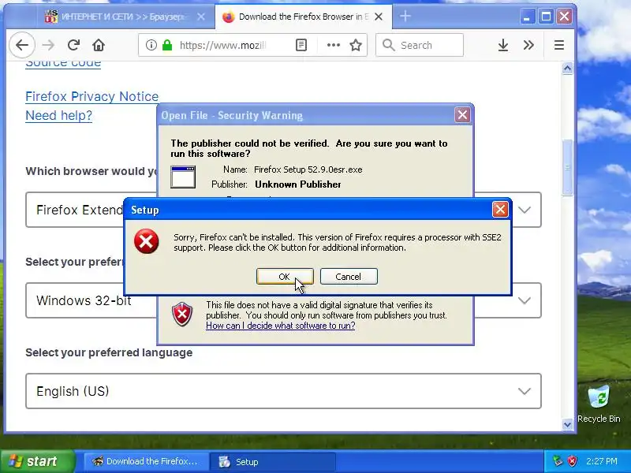Open a new tab with plus icon
This screenshot has width=631, height=473.
point(405,17)
